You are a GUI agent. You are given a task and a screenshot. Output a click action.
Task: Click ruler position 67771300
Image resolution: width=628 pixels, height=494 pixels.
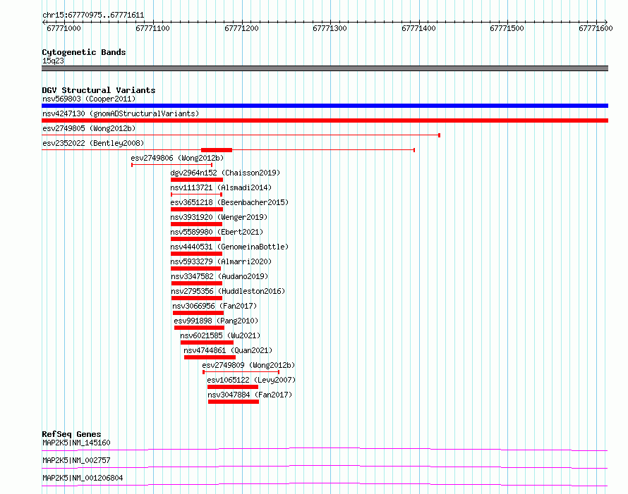(330, 28)
